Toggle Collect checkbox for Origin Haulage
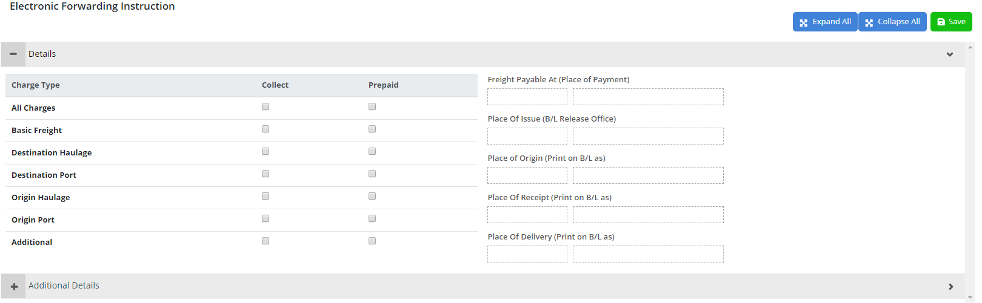The height and width of the screenshot is (303, 982). [266, 197]
